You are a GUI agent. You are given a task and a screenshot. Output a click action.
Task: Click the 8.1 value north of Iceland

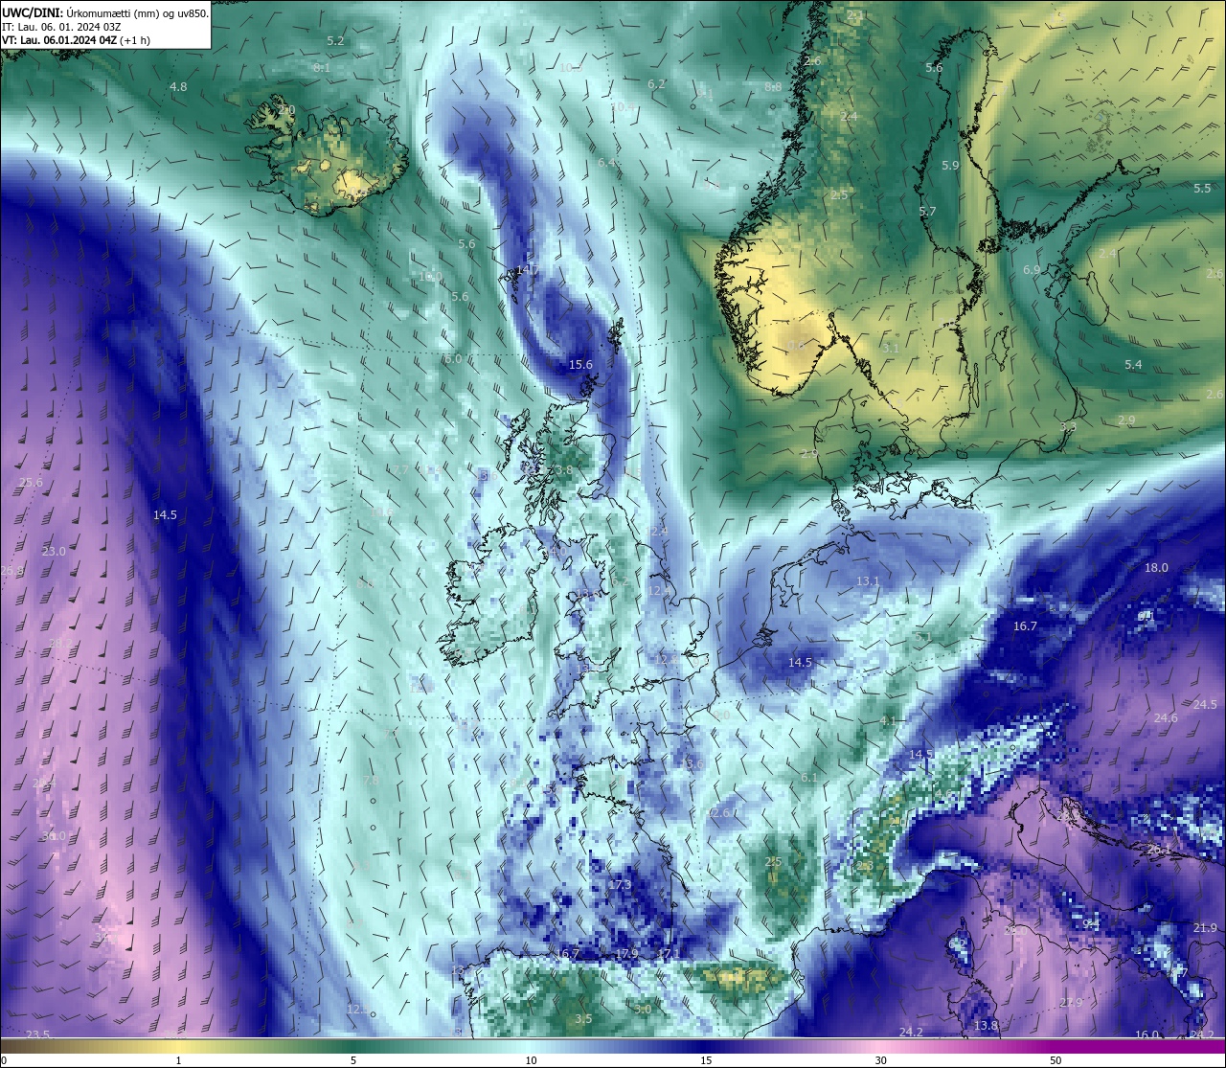(x=322, y=68)
